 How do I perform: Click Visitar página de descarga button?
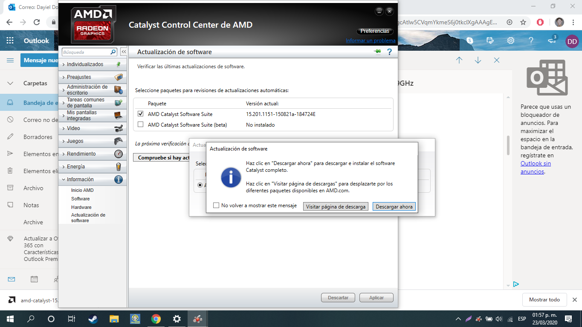336,206
